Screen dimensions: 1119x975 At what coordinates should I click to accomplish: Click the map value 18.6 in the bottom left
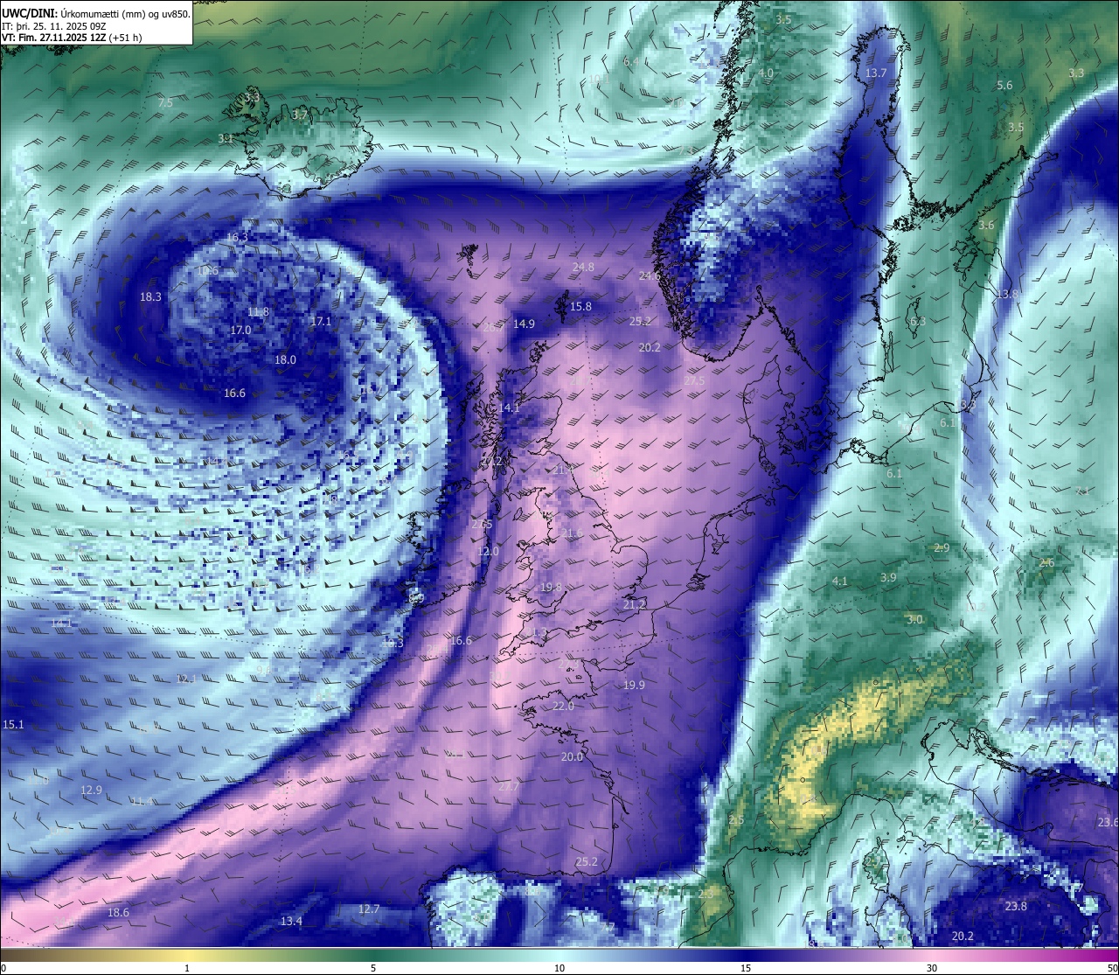[x=118, y=912]
